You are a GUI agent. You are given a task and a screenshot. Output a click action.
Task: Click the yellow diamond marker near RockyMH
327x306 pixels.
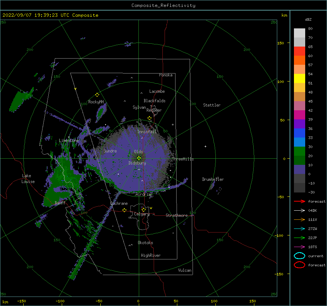[x=97, y=95]
